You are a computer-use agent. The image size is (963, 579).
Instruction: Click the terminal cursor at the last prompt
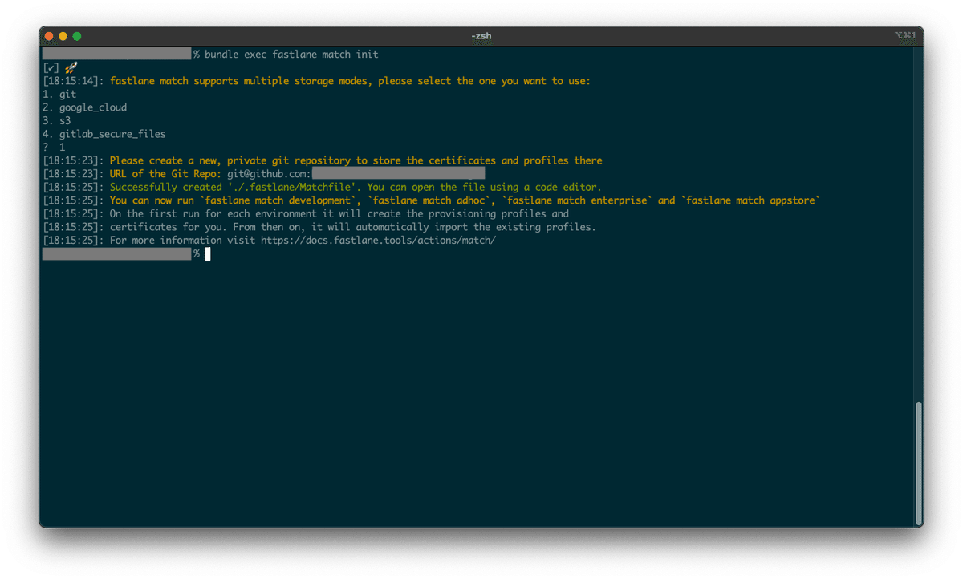point(208,253)
